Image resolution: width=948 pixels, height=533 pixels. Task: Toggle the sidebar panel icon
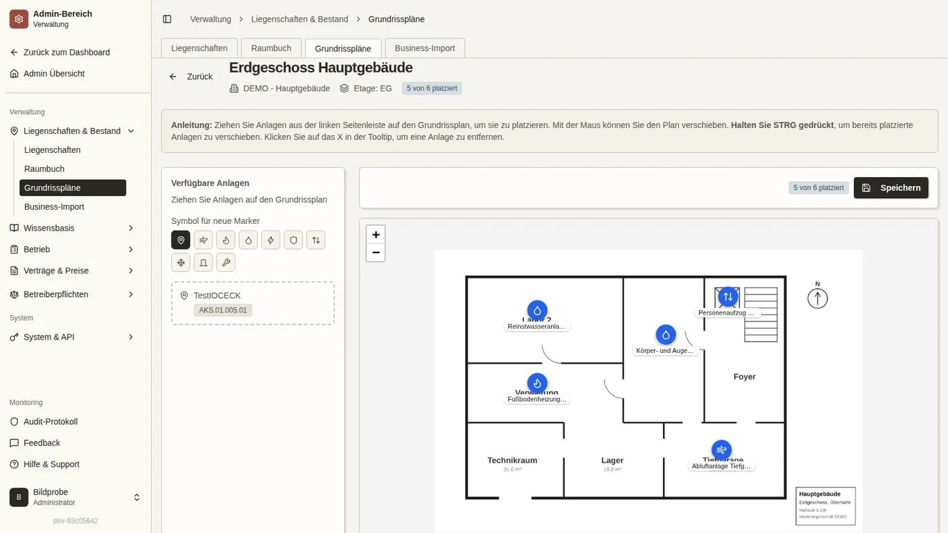click(167, 19)
